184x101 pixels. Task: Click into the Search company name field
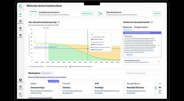144,73
